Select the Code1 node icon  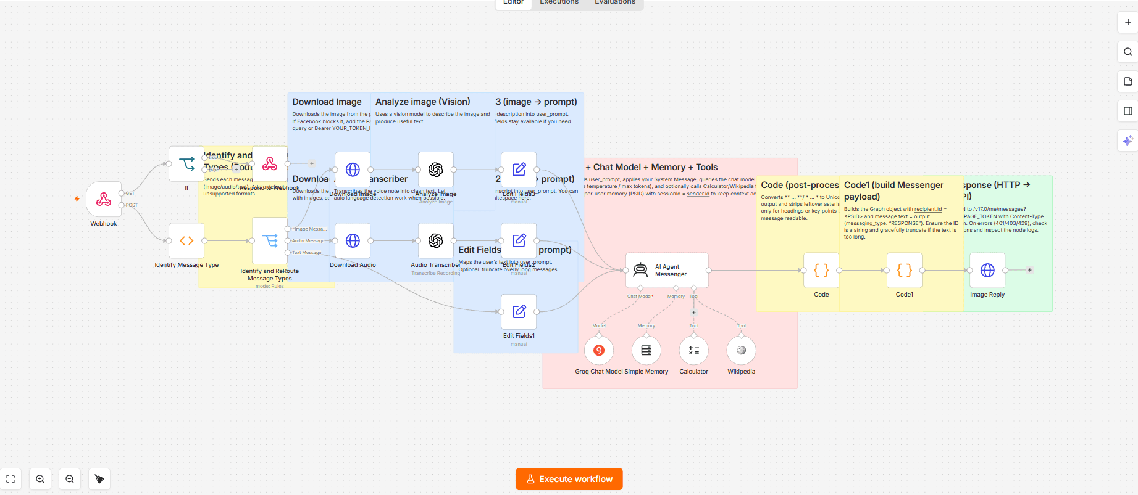(905, 270)
